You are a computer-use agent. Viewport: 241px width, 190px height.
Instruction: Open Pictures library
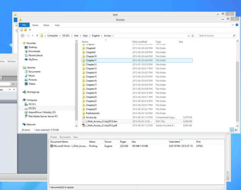click(x=33, y=80)
